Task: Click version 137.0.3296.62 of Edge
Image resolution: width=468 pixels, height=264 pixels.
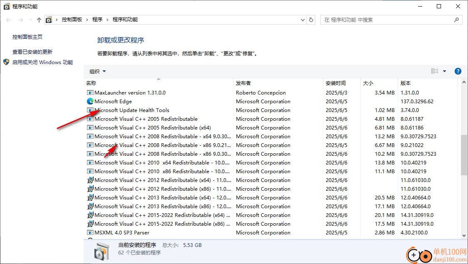Action: pos(417,101)
